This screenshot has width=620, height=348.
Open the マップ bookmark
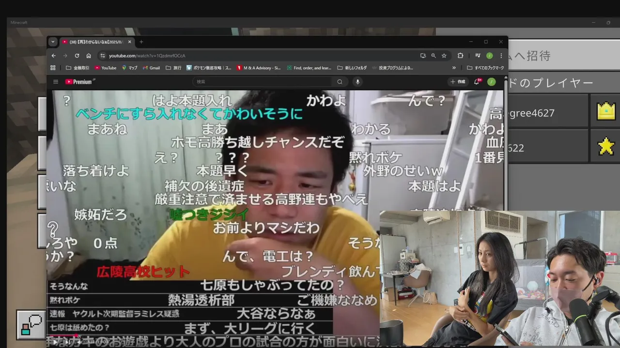tap(129, 68)
